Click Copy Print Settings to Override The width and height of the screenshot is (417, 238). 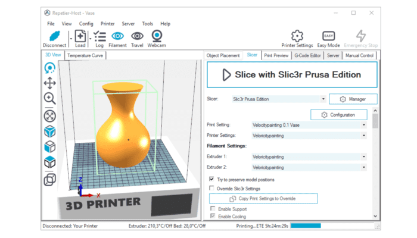coord(263,198)
